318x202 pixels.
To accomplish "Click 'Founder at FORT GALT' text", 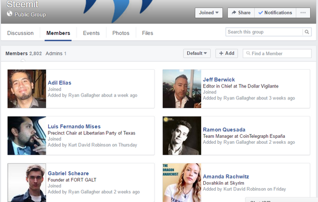I will coord(72,180).
